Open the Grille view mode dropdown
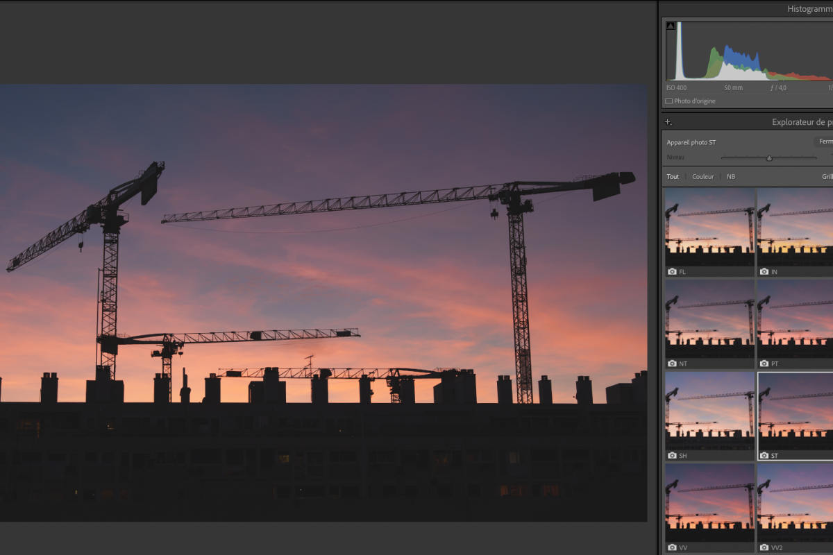833x555 pixels. 827,177
